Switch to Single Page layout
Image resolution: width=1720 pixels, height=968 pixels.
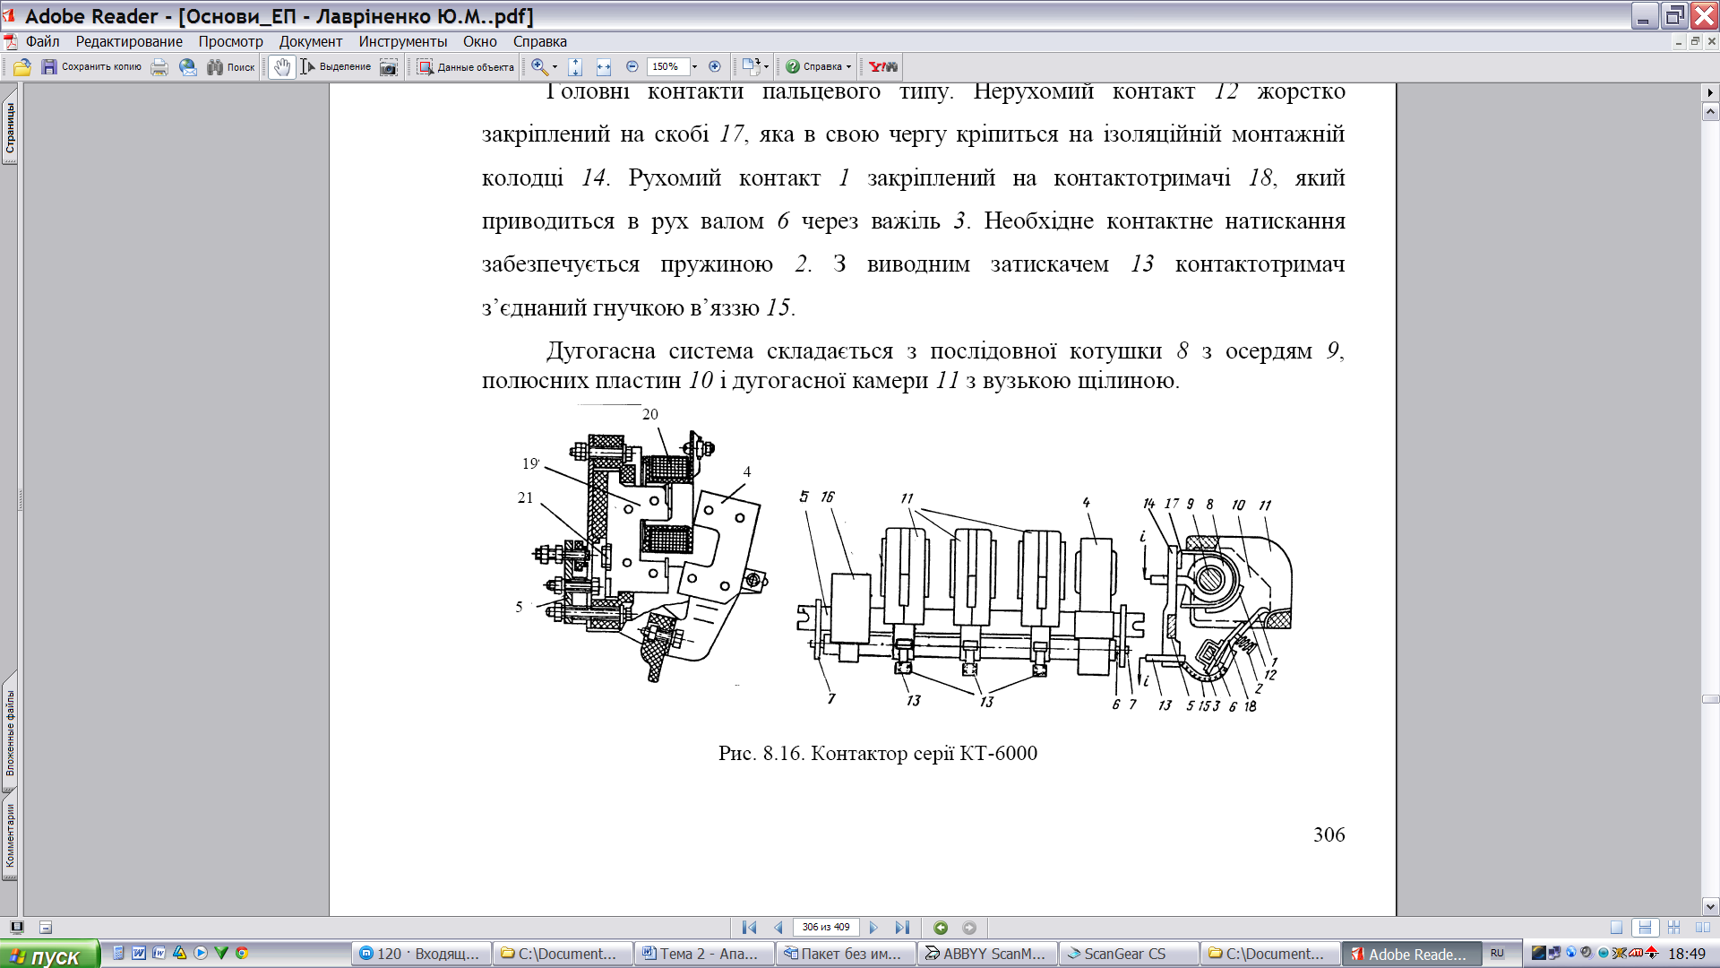(1616, 928)
